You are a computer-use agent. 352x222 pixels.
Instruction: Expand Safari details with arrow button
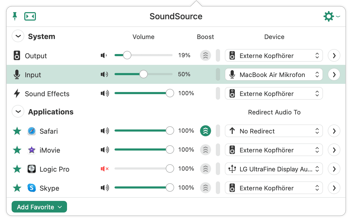click(334, 131)
